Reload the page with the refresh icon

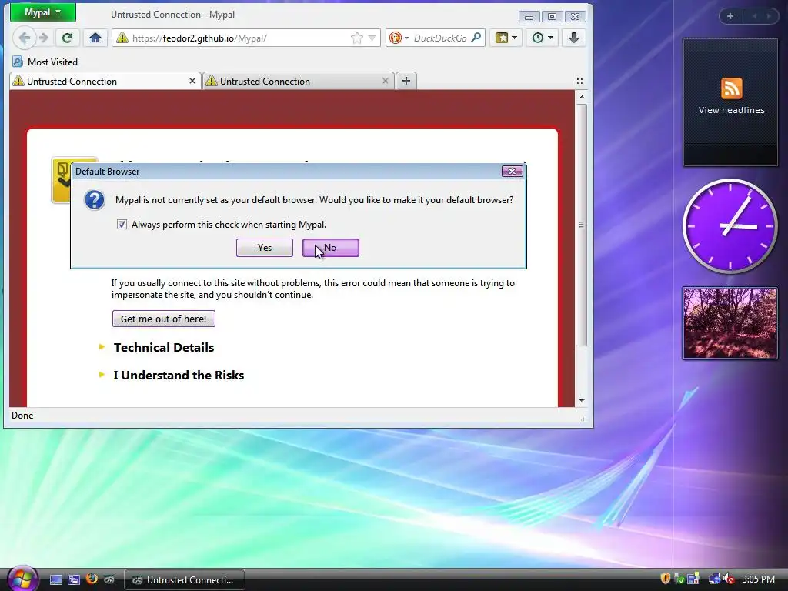tap(67, 38)
